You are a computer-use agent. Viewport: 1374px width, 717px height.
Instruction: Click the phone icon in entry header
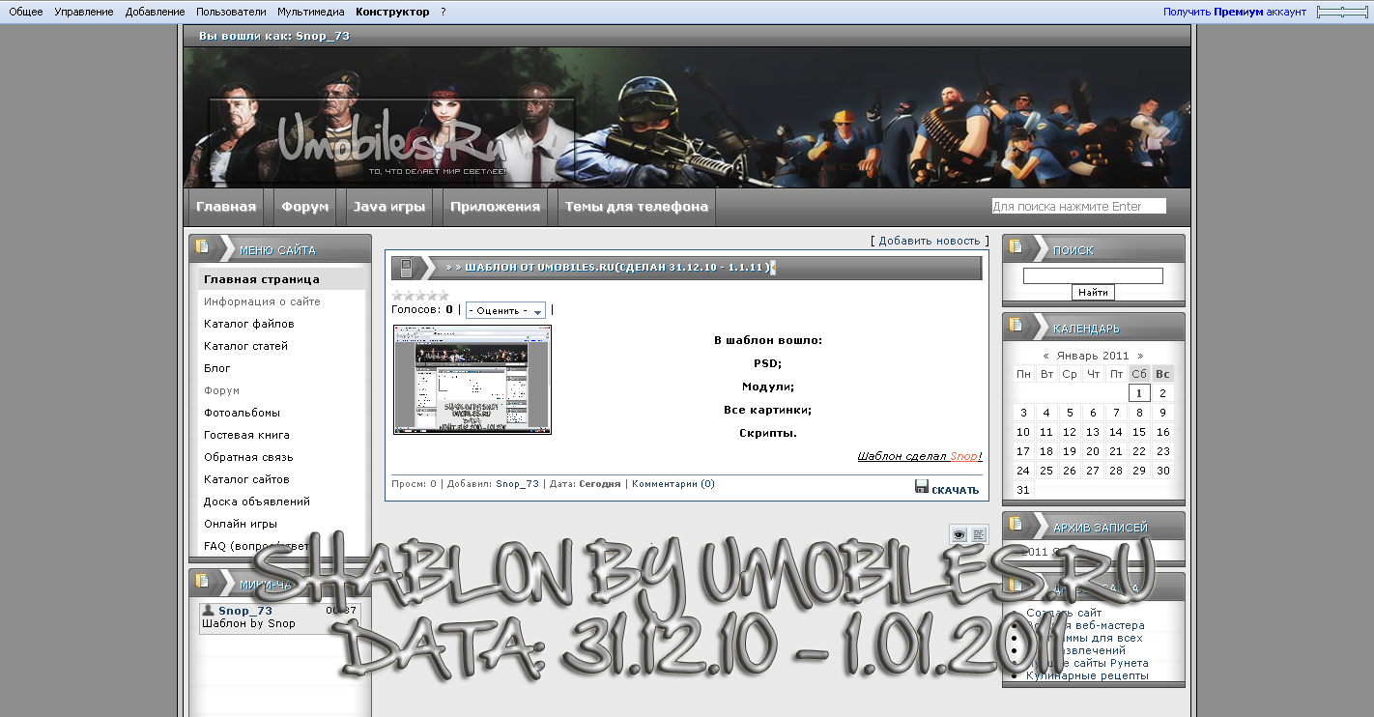pos(407,268)
